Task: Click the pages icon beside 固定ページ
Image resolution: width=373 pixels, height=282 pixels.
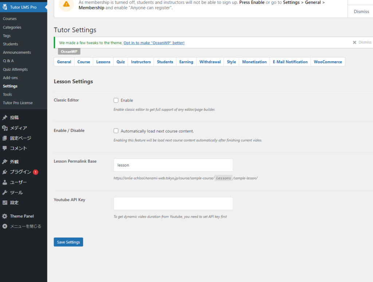Action: point(5,138)
